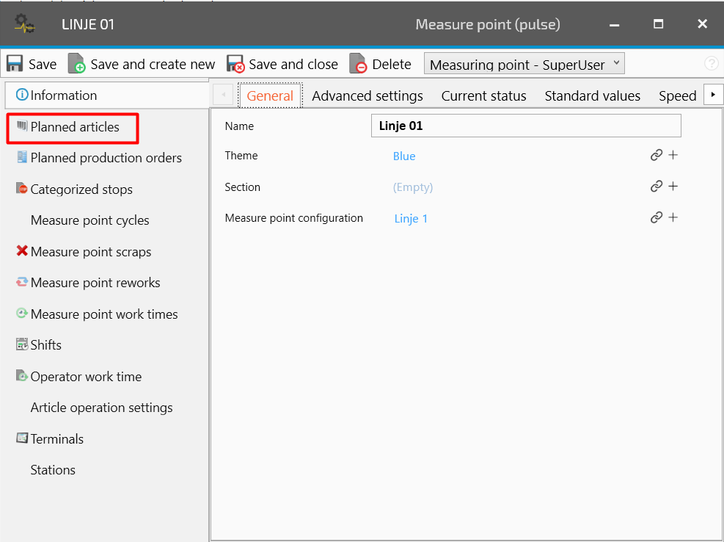Viewport: 724px width, 542px height.
Task: Add new Measure point configuration with plus
Action: [673, 218]
